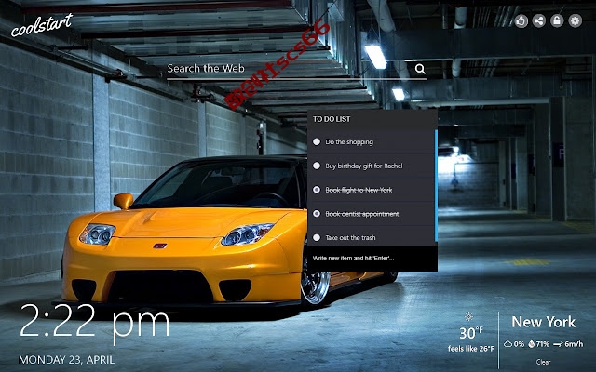Click the cloud precipitation icon
This screenshot has height=372, width=596.
tap(508, 344)
